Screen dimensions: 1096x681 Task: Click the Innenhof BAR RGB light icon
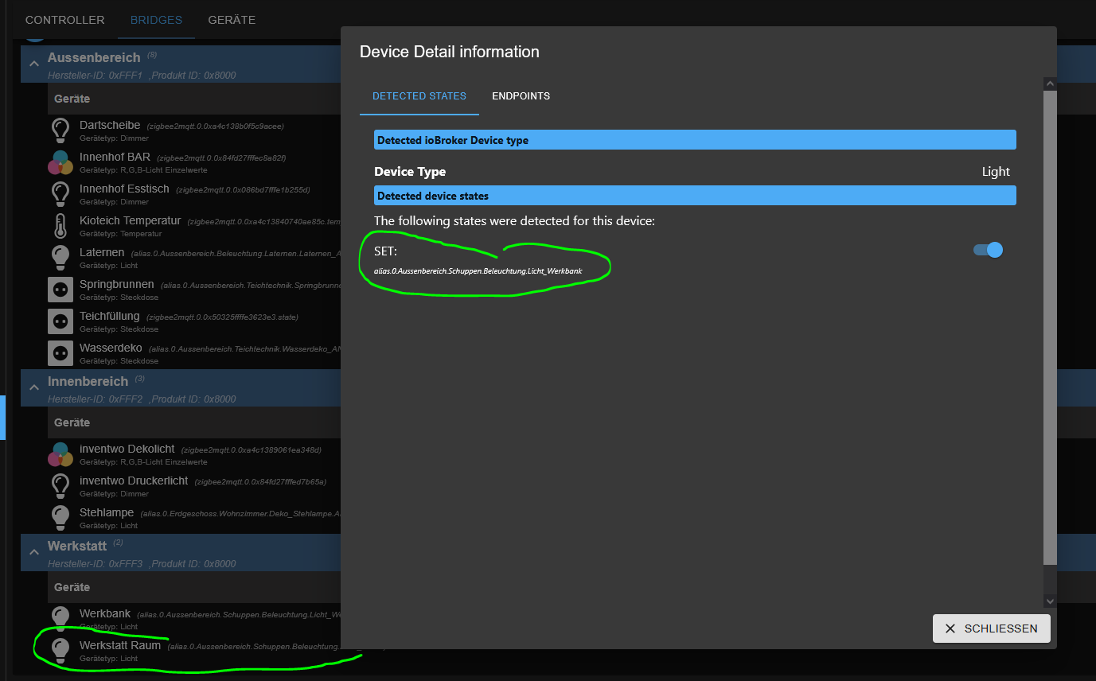(x=60, y=162)
